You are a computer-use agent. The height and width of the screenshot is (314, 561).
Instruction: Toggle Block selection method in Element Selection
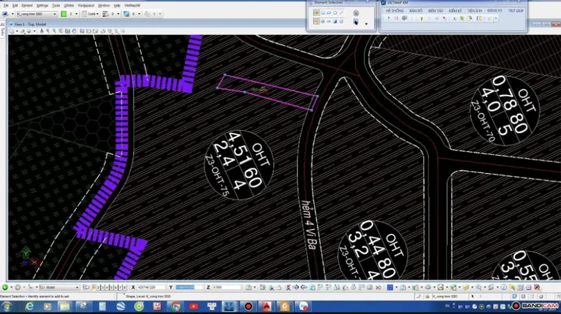click(323, 13)
